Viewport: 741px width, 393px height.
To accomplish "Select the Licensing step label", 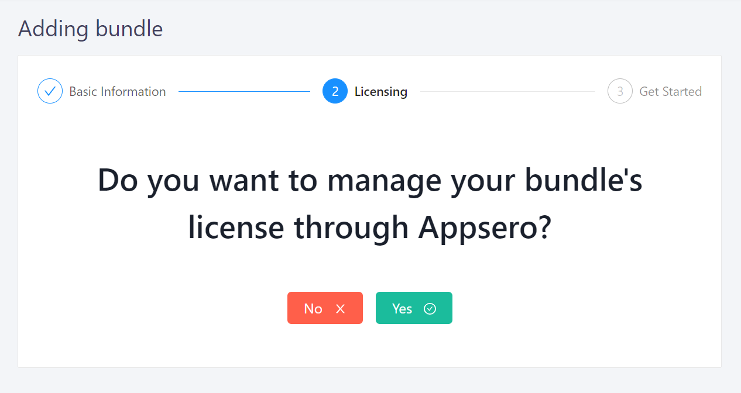I will [381, 91].
